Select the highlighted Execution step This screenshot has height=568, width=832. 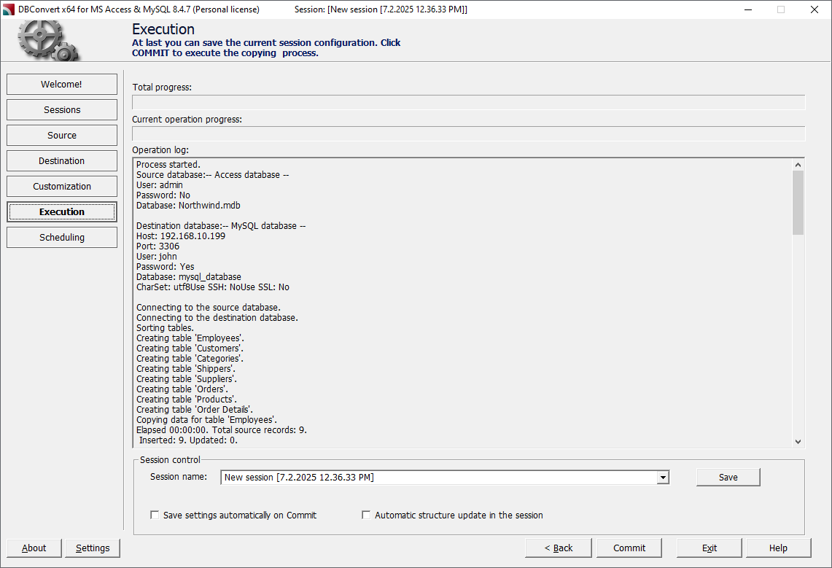pos(61,211)
